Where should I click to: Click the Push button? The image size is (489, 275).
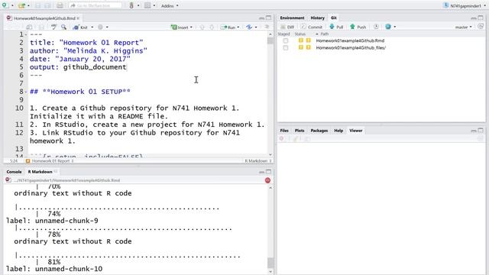358,27
